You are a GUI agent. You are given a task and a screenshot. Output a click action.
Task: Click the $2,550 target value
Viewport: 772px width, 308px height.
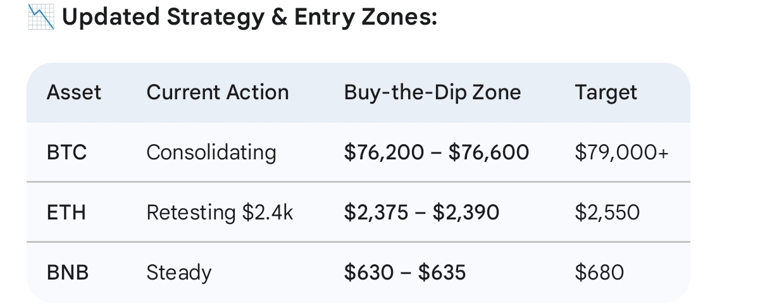tap(607, 213)
